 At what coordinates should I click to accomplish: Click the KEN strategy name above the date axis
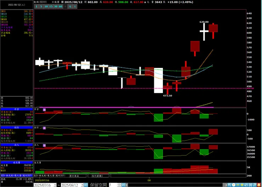tap(50, 176)
